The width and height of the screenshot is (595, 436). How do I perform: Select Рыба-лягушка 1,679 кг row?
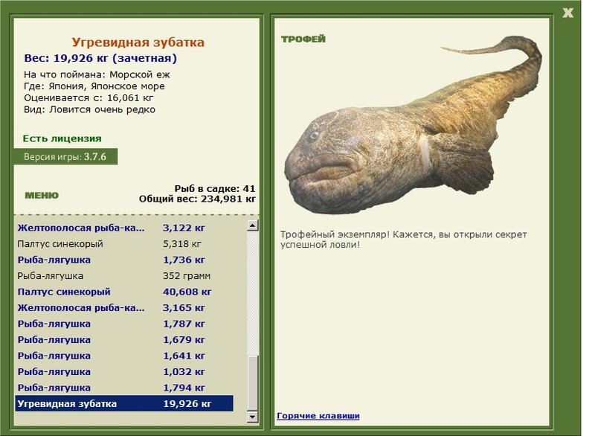124,339
